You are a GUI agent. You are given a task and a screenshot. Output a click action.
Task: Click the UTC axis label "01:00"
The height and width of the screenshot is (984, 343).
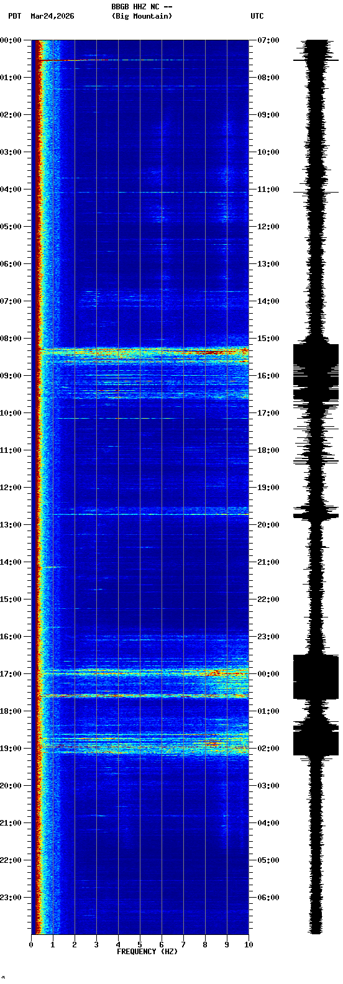[x=268, y=711]
